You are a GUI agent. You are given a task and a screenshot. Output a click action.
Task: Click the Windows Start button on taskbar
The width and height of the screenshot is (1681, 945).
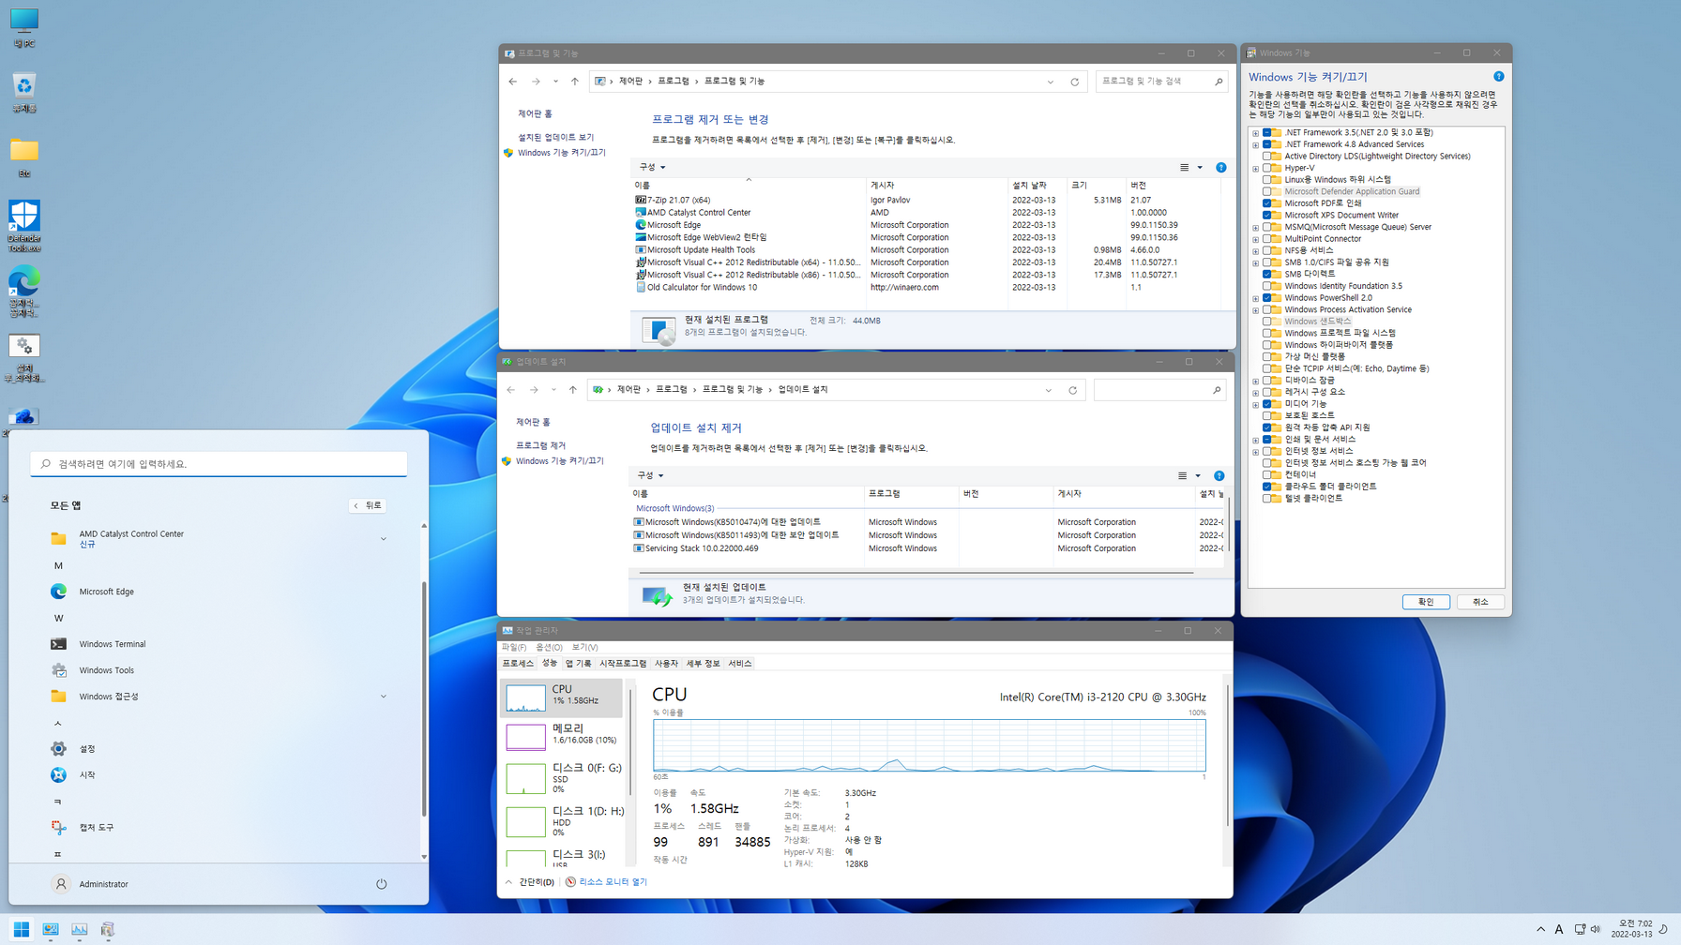(21, 929)
